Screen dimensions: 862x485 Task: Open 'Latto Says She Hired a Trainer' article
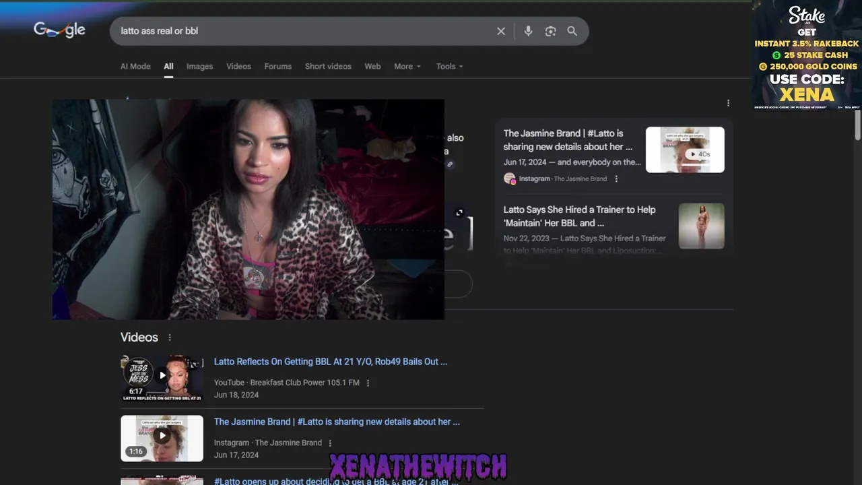[x=579, y=216]
